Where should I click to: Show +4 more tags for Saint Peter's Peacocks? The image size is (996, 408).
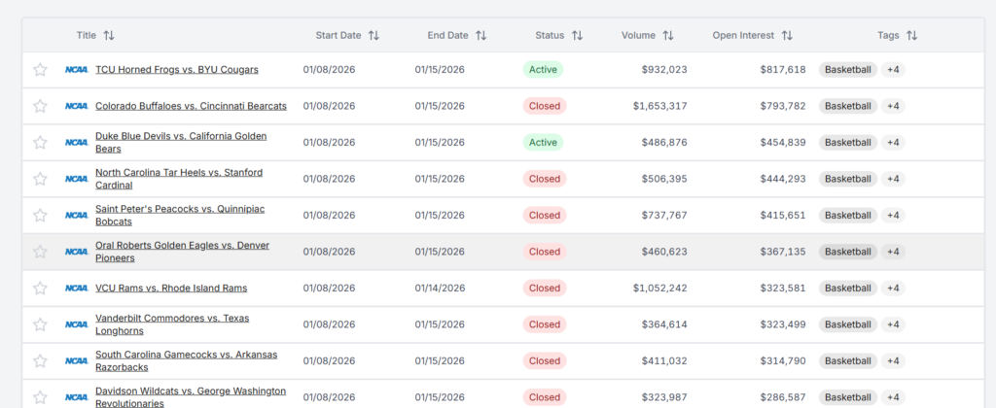[892, 216]
